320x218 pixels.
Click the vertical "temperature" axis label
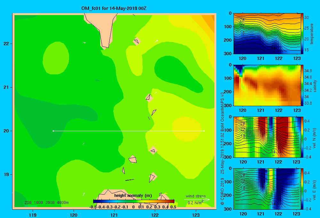click(312, 34)
